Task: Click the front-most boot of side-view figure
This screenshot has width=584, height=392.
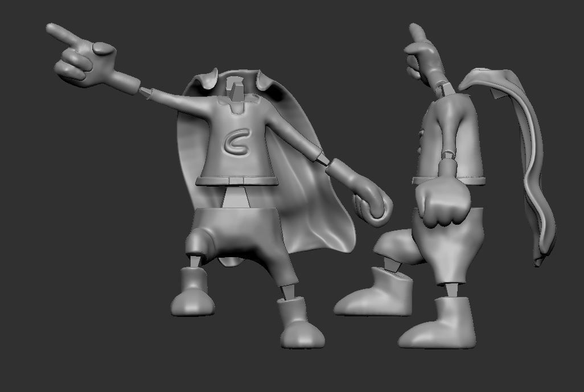Action: click(437, 323)
